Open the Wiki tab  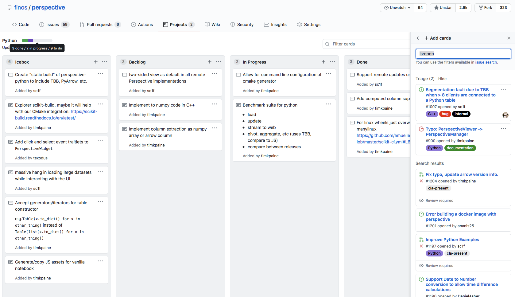pyautogui.click(x=212, y=25)
